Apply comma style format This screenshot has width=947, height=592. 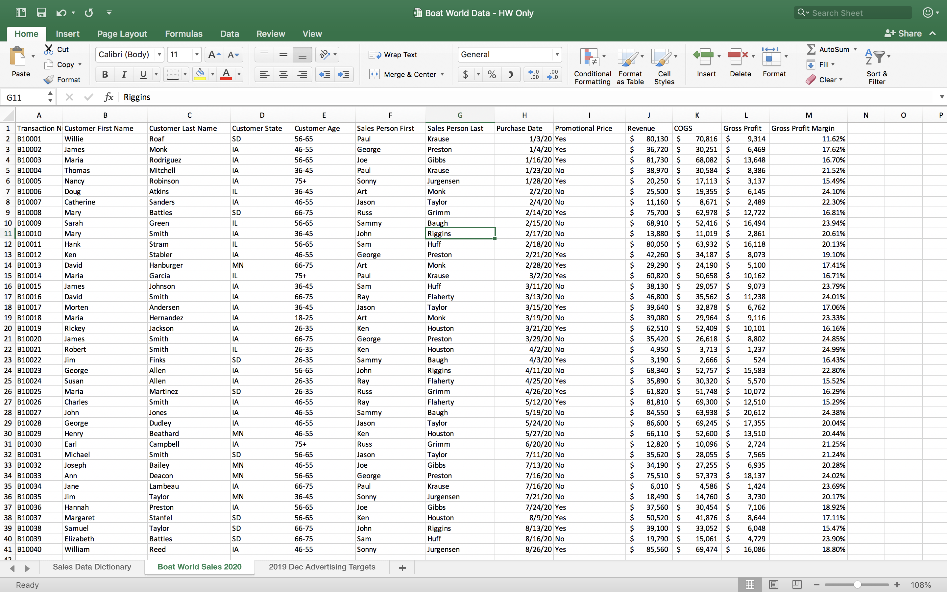coord(511,74)
